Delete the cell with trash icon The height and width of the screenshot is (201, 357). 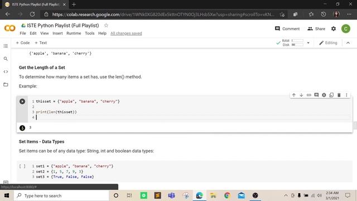click(339, 95)
